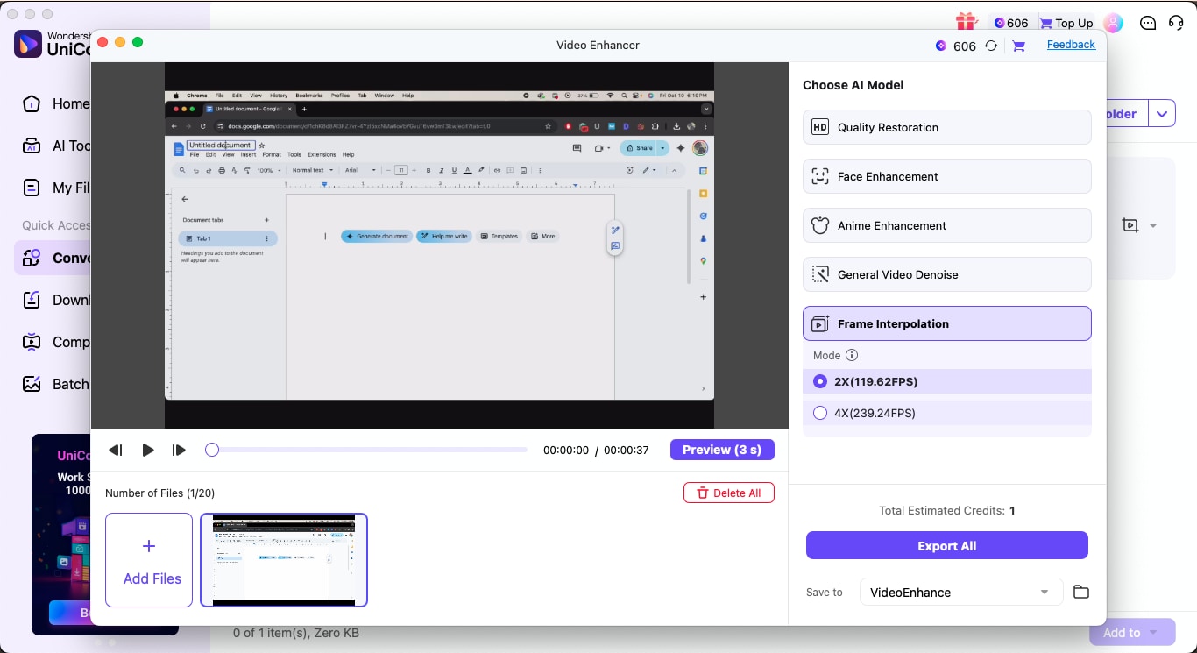The width and height of the screenshot is (1197, 653).
Task: Open the gift promotions icon
Action: [x=965, y=20]
